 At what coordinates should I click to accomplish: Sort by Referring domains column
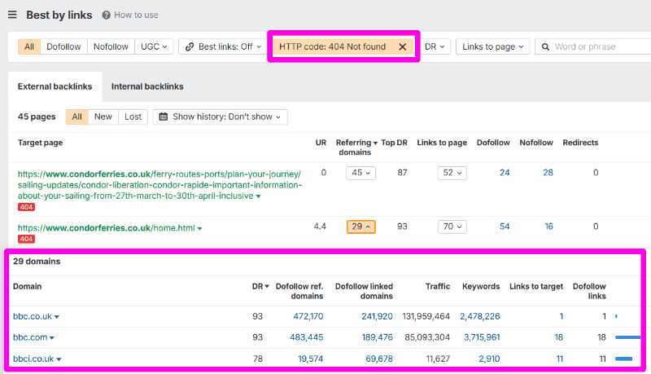(x=356, y=147)
